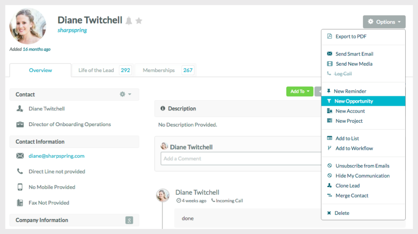Click the No Mobile Provided text
The width and height of the screenshot is (418, 234).
point(52,187)
